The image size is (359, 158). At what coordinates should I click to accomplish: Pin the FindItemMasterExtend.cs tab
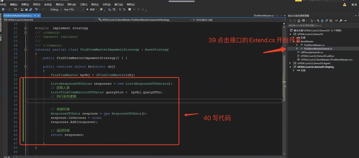(x=35, y=16)
